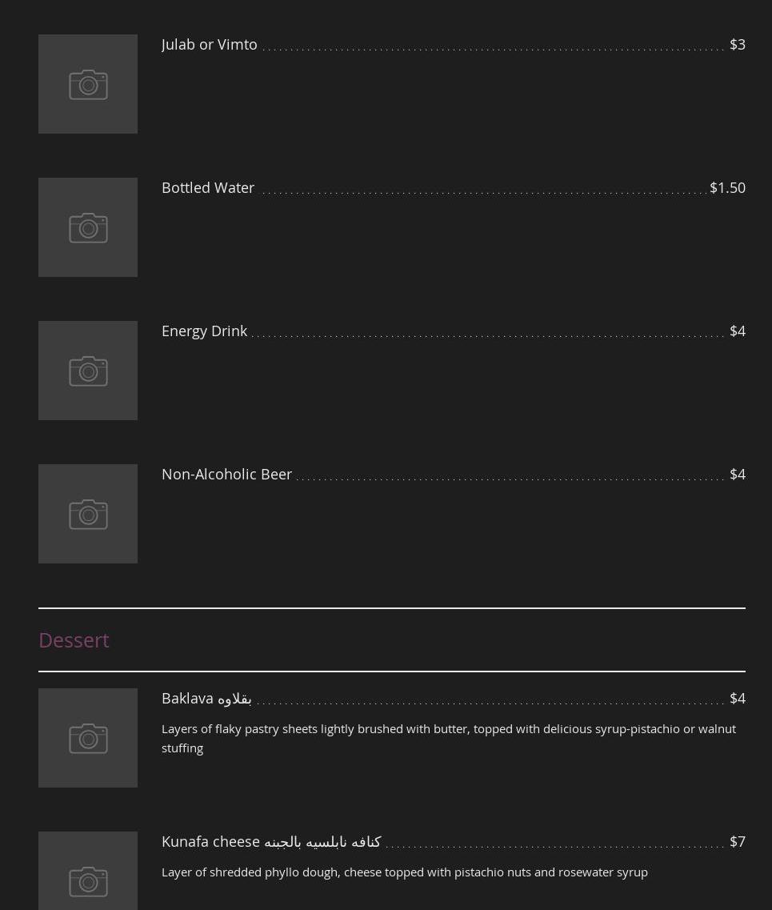The height and width of the screenshot is (910, 772).
Task: Open the Energy Drink menu item
Action: point(204,331)
